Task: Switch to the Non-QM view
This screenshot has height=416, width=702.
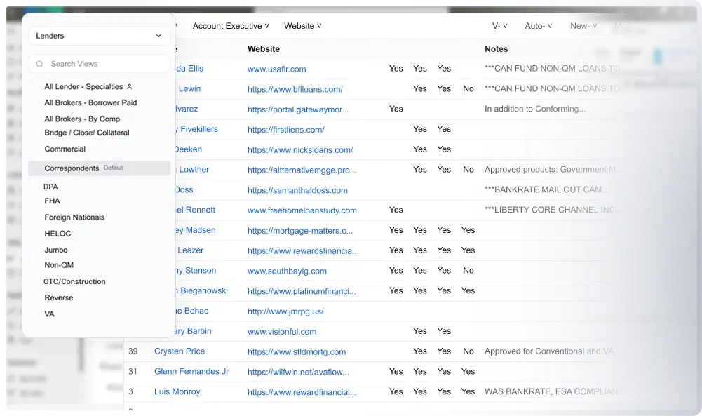Action: pyautogui.click(x=59, y=265)
